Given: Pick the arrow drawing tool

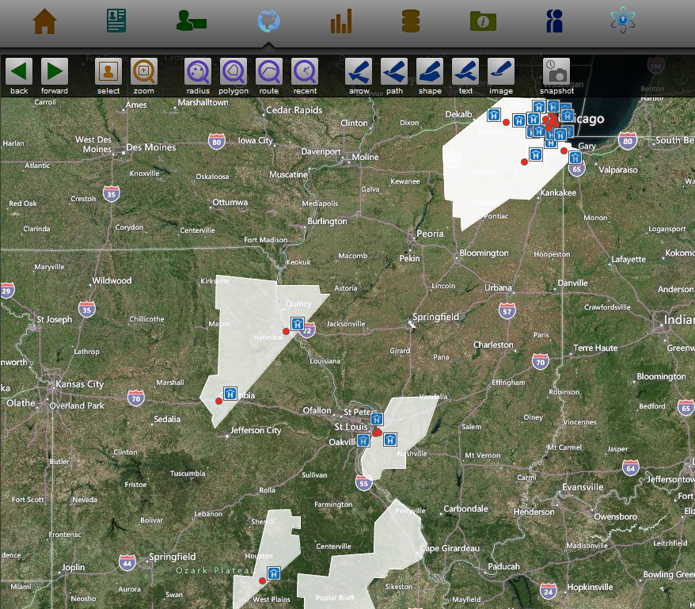Looking at the screenshot, I should tap(359, 72).
